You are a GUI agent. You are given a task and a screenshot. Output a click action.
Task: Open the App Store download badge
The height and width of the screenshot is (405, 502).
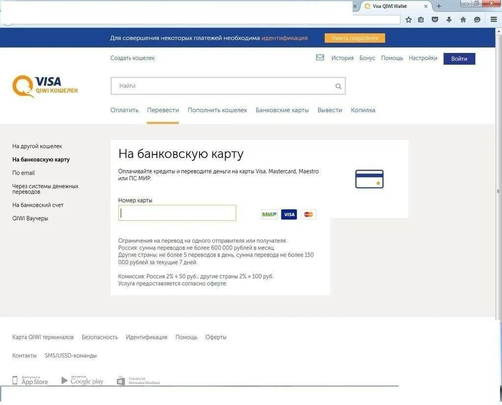pyautogui.click(x=30, y=380)
